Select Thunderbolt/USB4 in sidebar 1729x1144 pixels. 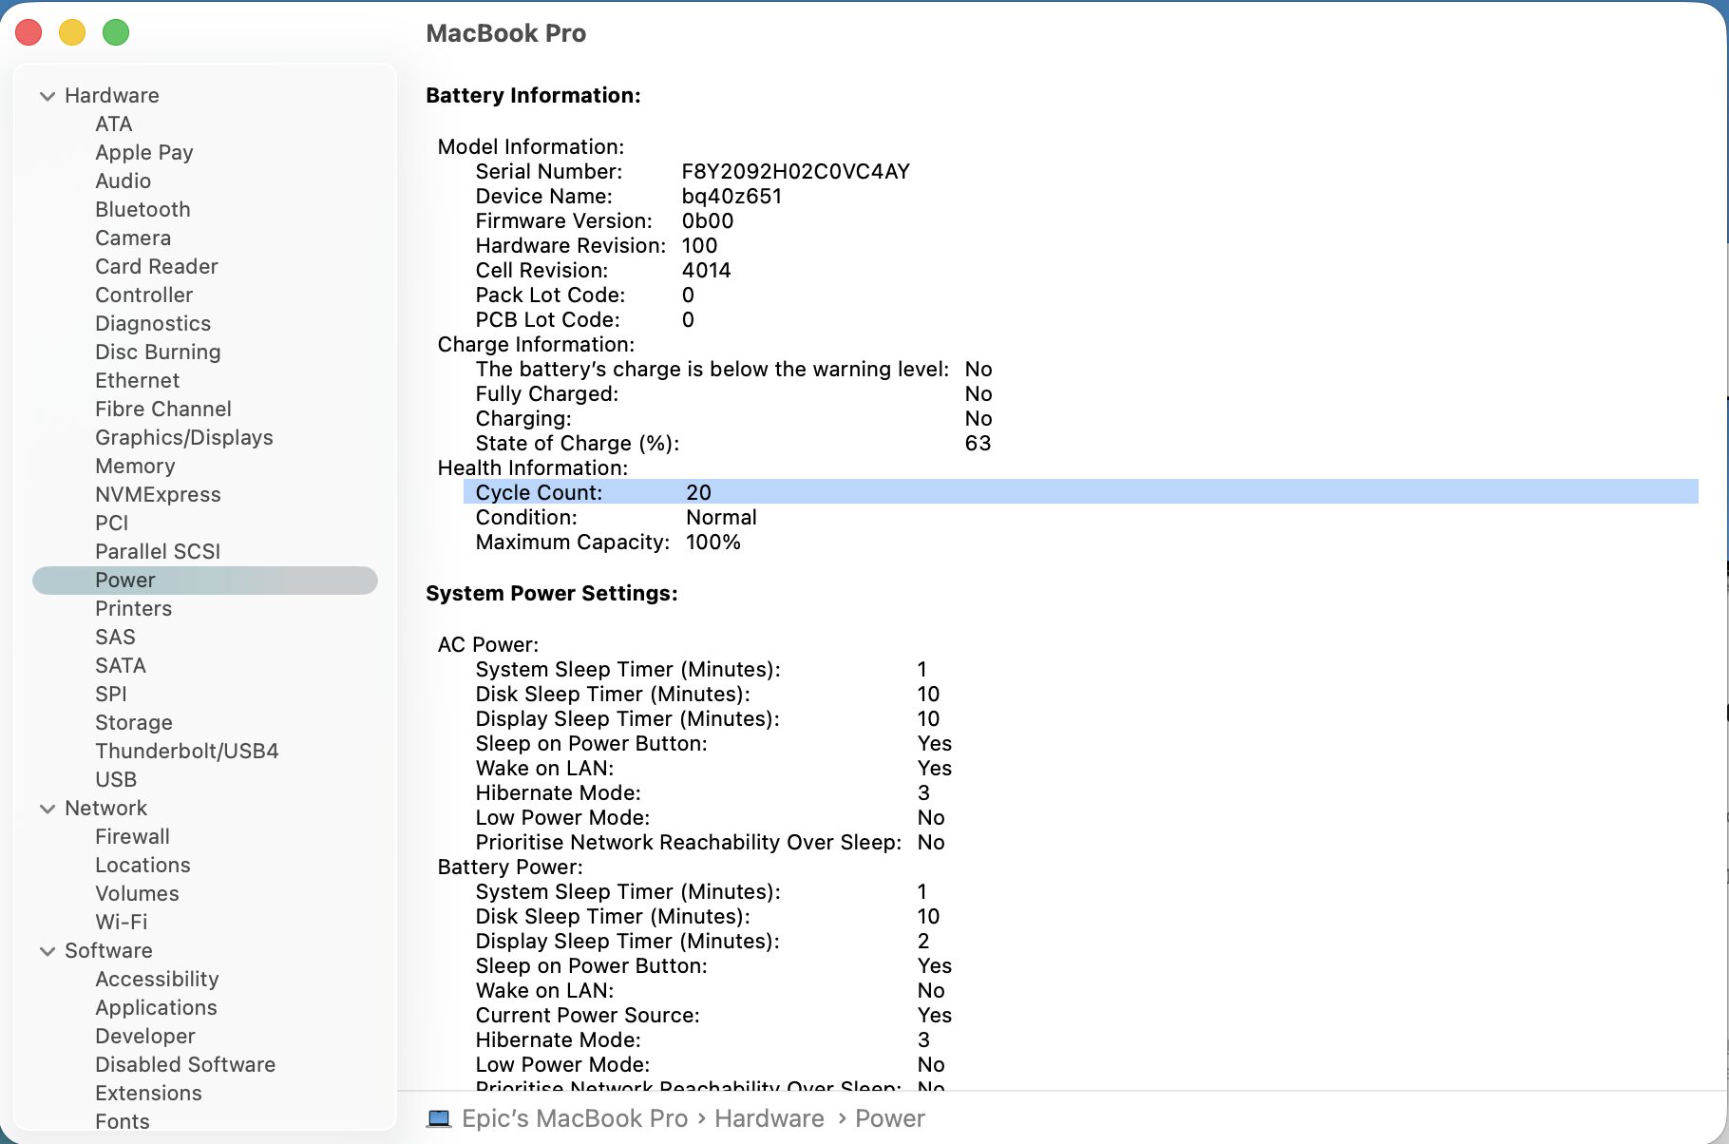coord(186,751)
